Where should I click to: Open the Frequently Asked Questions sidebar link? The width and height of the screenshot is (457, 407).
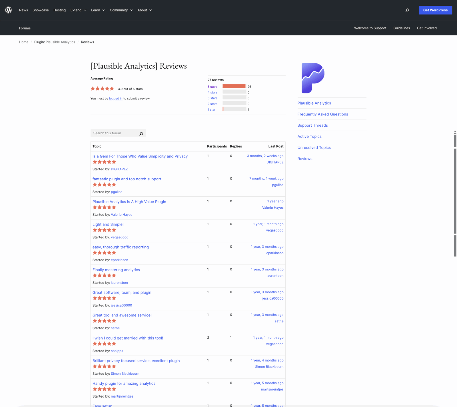322,114
